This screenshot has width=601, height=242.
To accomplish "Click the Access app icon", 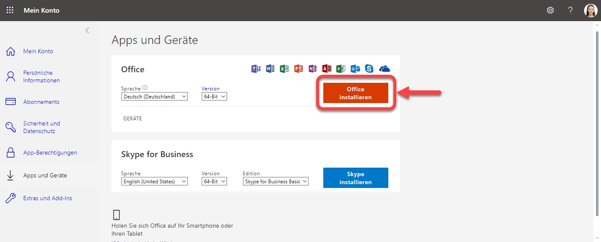I will coord(327,69).
